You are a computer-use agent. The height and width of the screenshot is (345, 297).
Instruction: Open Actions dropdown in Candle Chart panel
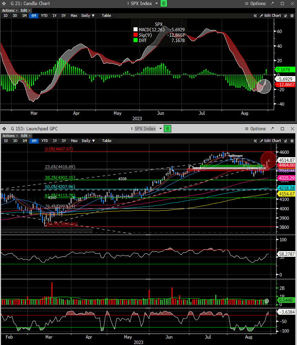coord(10,10)
